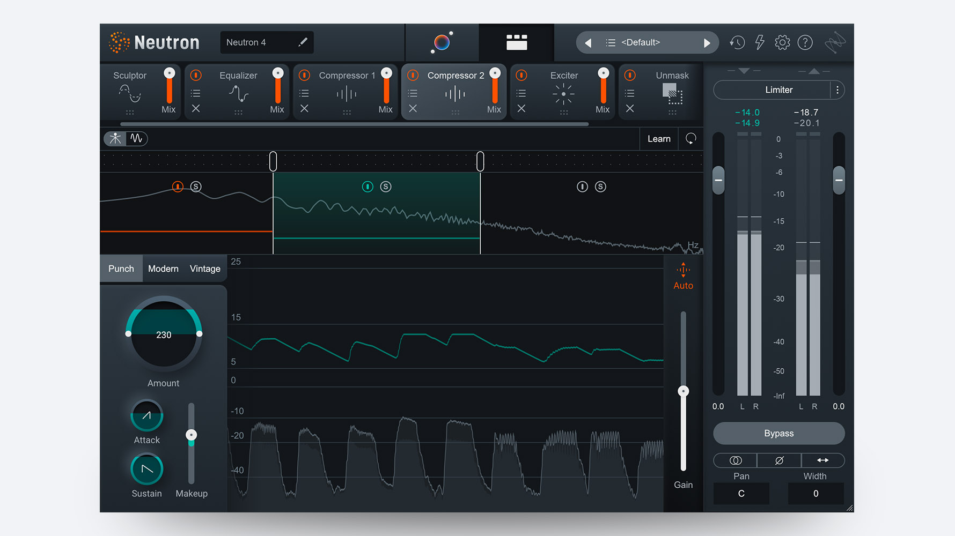Open the Limiter options three-dot menu
Image resolution: width=955 pixels, height=536 pixels.
point(837,90)
